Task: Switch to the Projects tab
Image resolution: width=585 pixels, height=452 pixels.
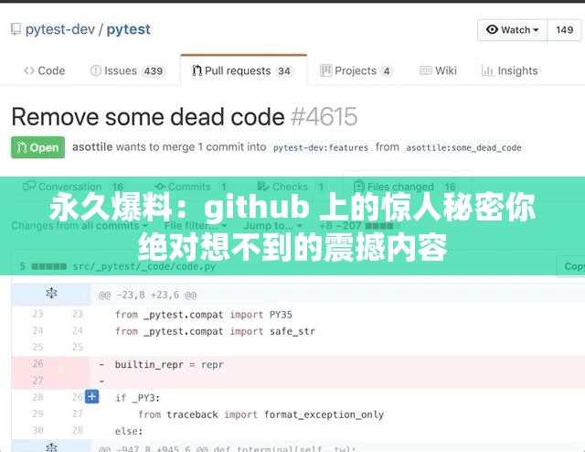Action: [x=356, y=70]
